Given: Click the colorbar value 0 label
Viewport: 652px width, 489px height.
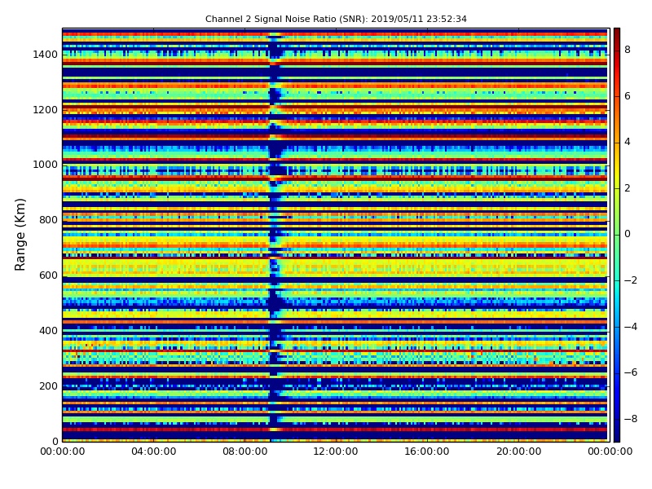Looking at the screenshot, I should point(628,234).
